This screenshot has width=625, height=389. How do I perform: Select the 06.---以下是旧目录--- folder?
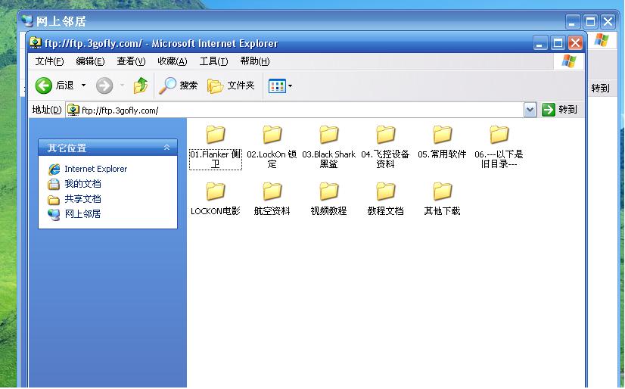(499, 147)
